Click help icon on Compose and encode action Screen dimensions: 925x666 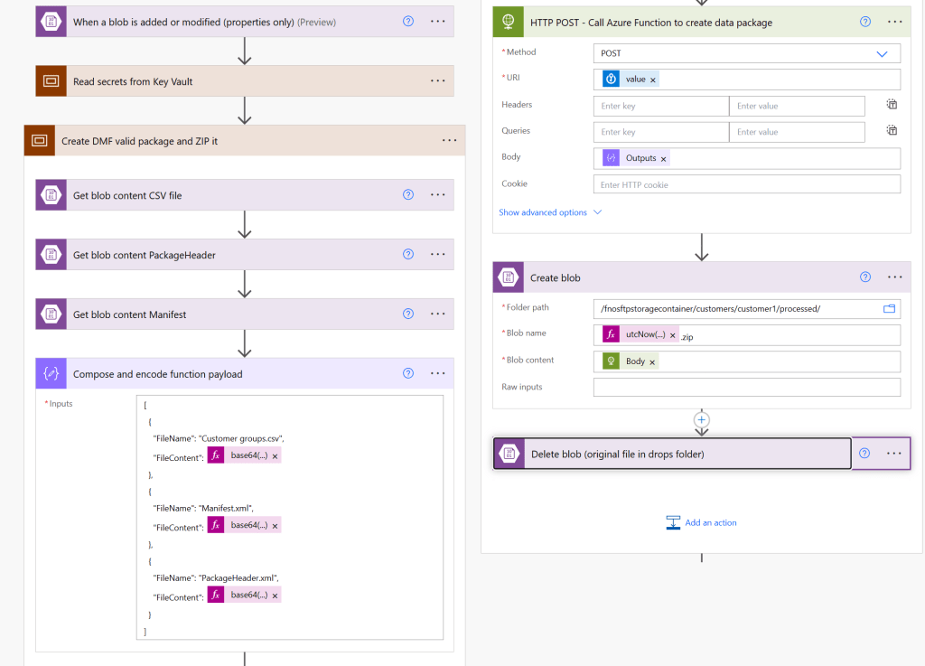click(x=407, y=374)
